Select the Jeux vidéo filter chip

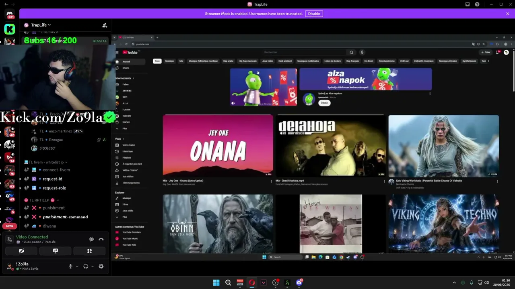(267, 61)
